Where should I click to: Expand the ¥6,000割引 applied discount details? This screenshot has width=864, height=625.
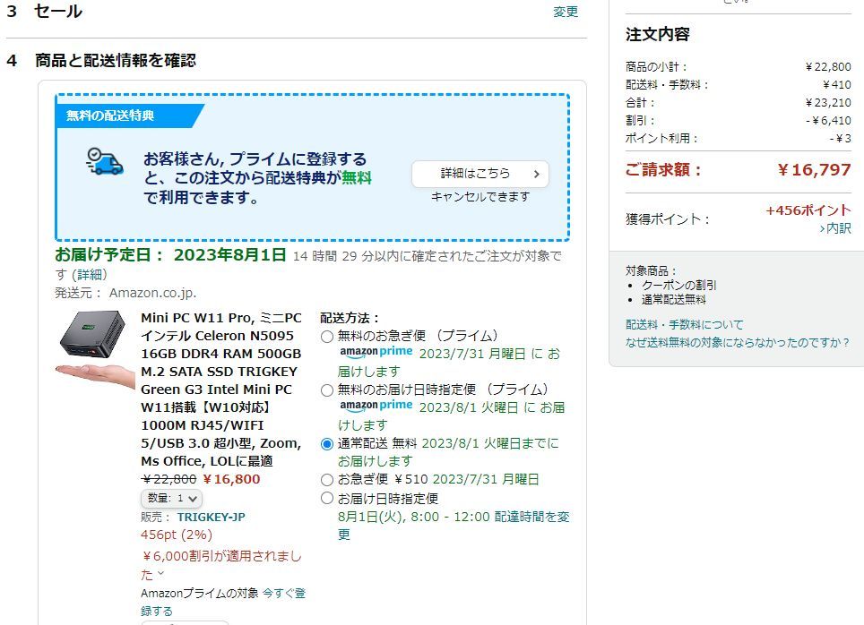(160, 574)
